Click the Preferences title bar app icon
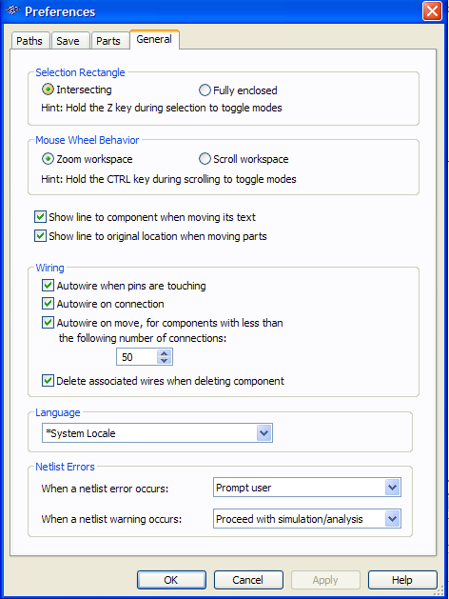The image size is (449, 599). tap(12, 10)
